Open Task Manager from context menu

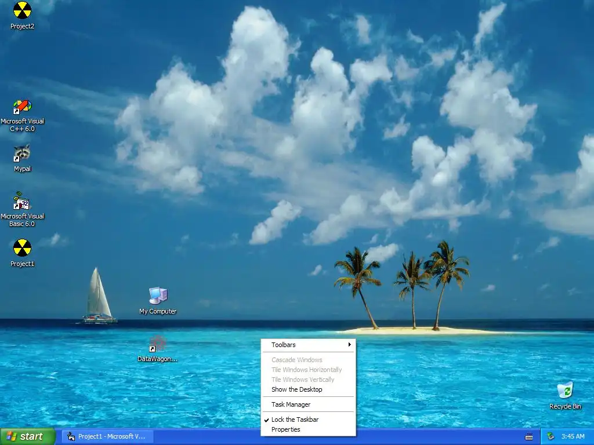(309, 404)
